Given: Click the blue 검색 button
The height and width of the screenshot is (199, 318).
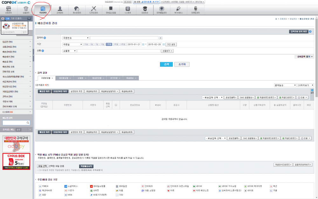Looking at the screenshot, I should [x=166, y=64].
